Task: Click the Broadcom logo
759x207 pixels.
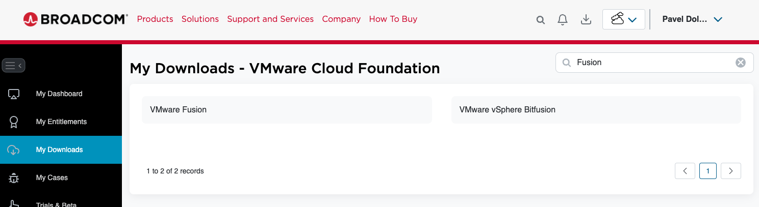Action: [75, 19]
